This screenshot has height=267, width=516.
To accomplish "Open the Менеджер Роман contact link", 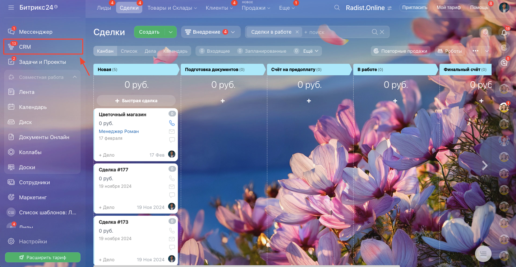I will [119, 131].
